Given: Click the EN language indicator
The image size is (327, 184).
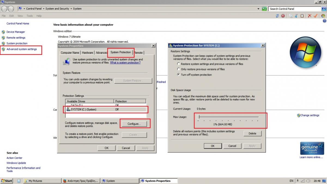Looking at the screenshot, I should 292,181.
